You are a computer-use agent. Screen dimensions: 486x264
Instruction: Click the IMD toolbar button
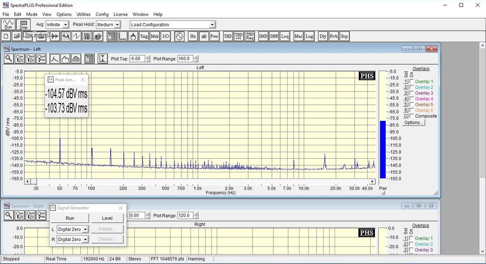coord(263,36)
